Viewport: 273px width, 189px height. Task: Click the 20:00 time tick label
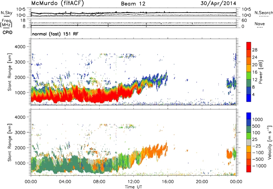click(202, 182)
